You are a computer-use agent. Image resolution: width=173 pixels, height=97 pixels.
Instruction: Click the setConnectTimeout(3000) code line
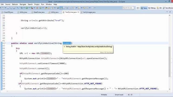point(43,63)
